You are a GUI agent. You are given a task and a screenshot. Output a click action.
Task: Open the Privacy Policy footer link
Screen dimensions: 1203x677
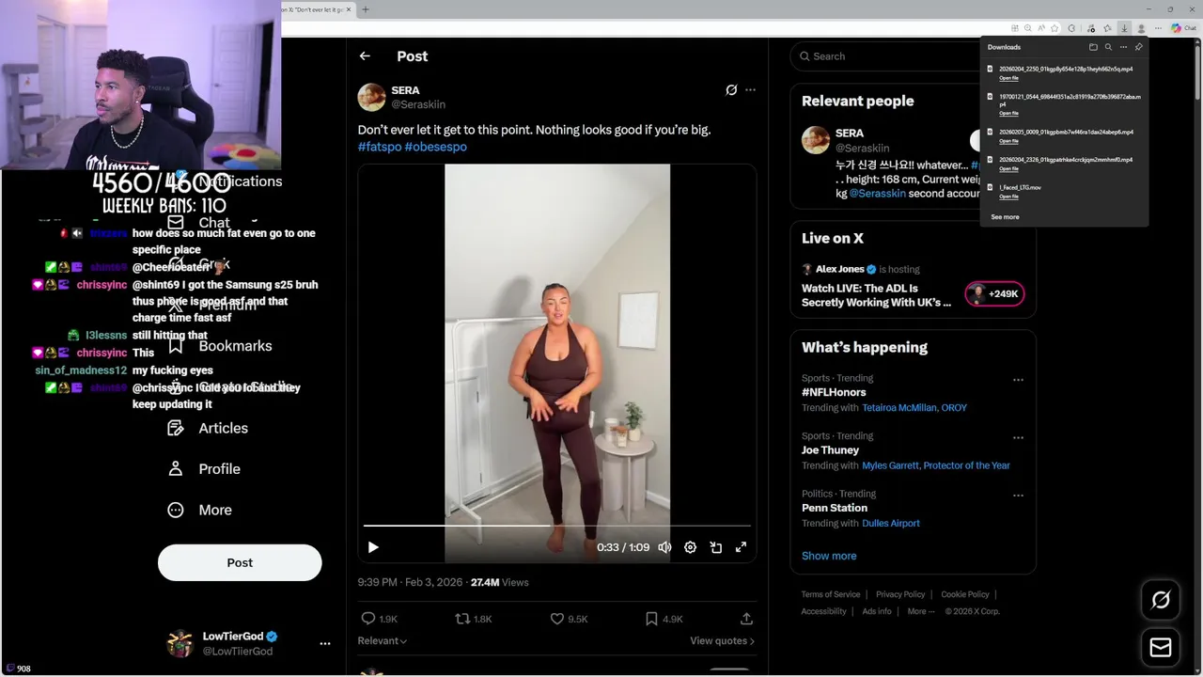click(x=900, y=594)
